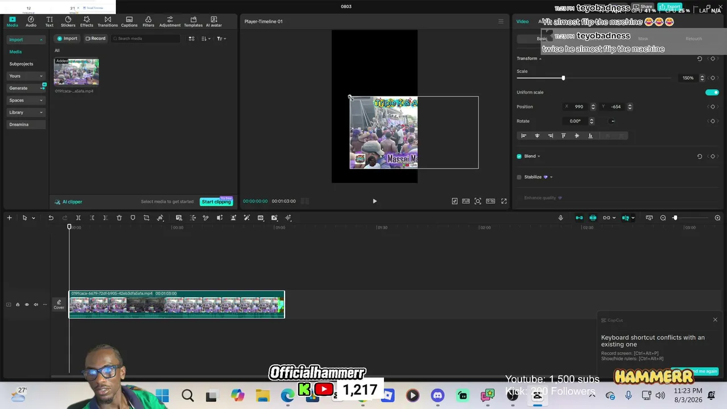Align the clip to the top
This screenshot has width=727, height=409.
[563, 136]
